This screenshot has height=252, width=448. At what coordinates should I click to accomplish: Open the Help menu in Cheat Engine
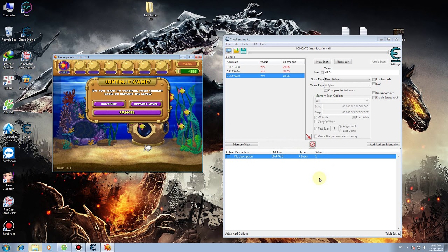pos(263,44)
